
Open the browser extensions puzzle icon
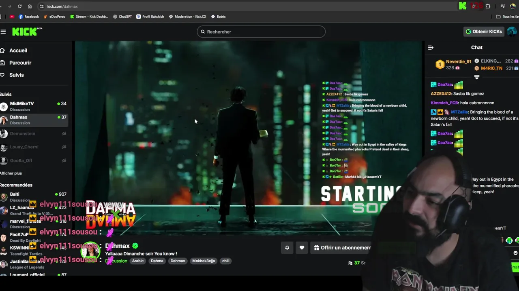click(x=488, y=6)
